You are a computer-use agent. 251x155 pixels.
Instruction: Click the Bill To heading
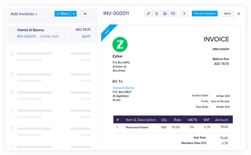point(117,81)
